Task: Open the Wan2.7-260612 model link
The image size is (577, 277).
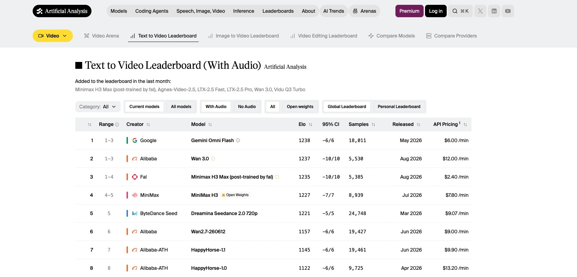Action: [x=208, y=232]
